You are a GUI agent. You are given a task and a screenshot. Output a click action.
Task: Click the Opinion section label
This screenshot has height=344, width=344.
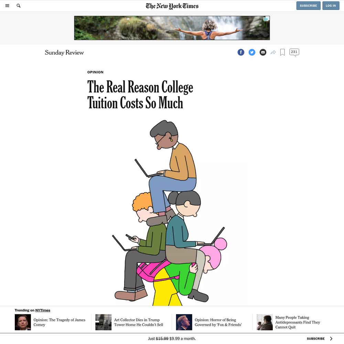point(95,72)
